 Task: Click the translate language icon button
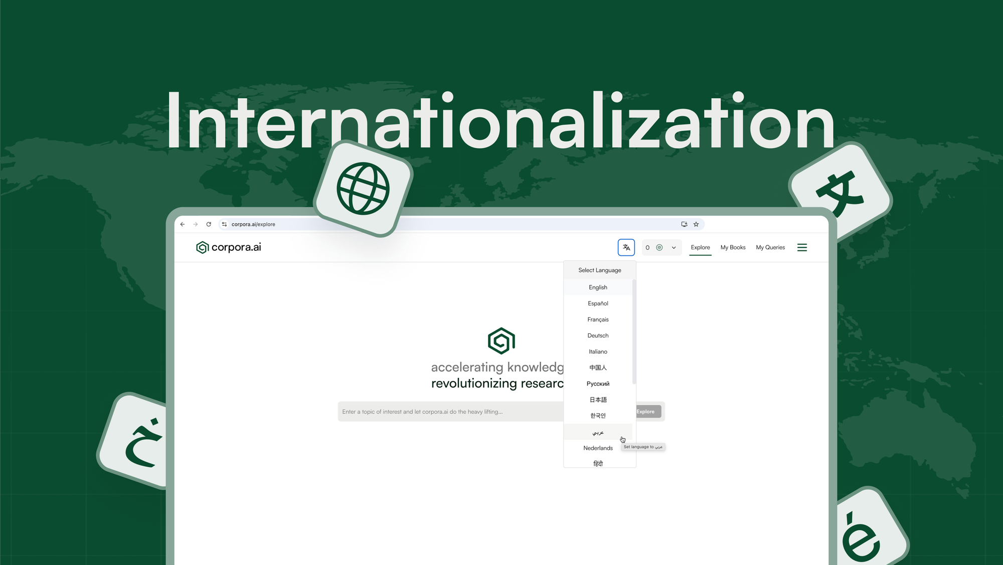coord(626,247)
